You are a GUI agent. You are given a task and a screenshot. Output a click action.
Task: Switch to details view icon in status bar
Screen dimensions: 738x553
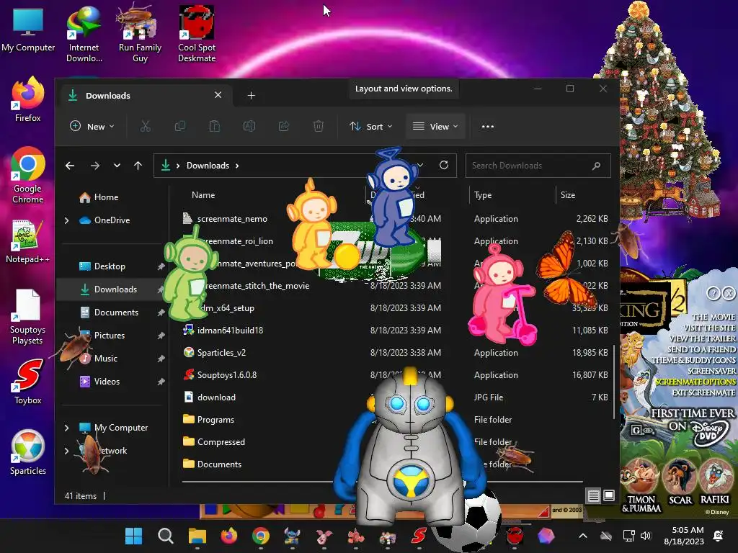594,495
